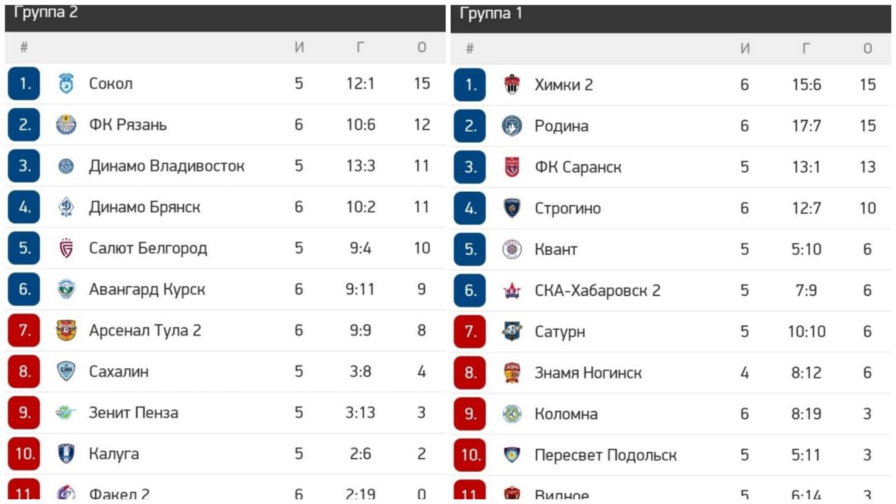Click the Салют Белгород crest
The image size is (896, 504).
(66, 248)
